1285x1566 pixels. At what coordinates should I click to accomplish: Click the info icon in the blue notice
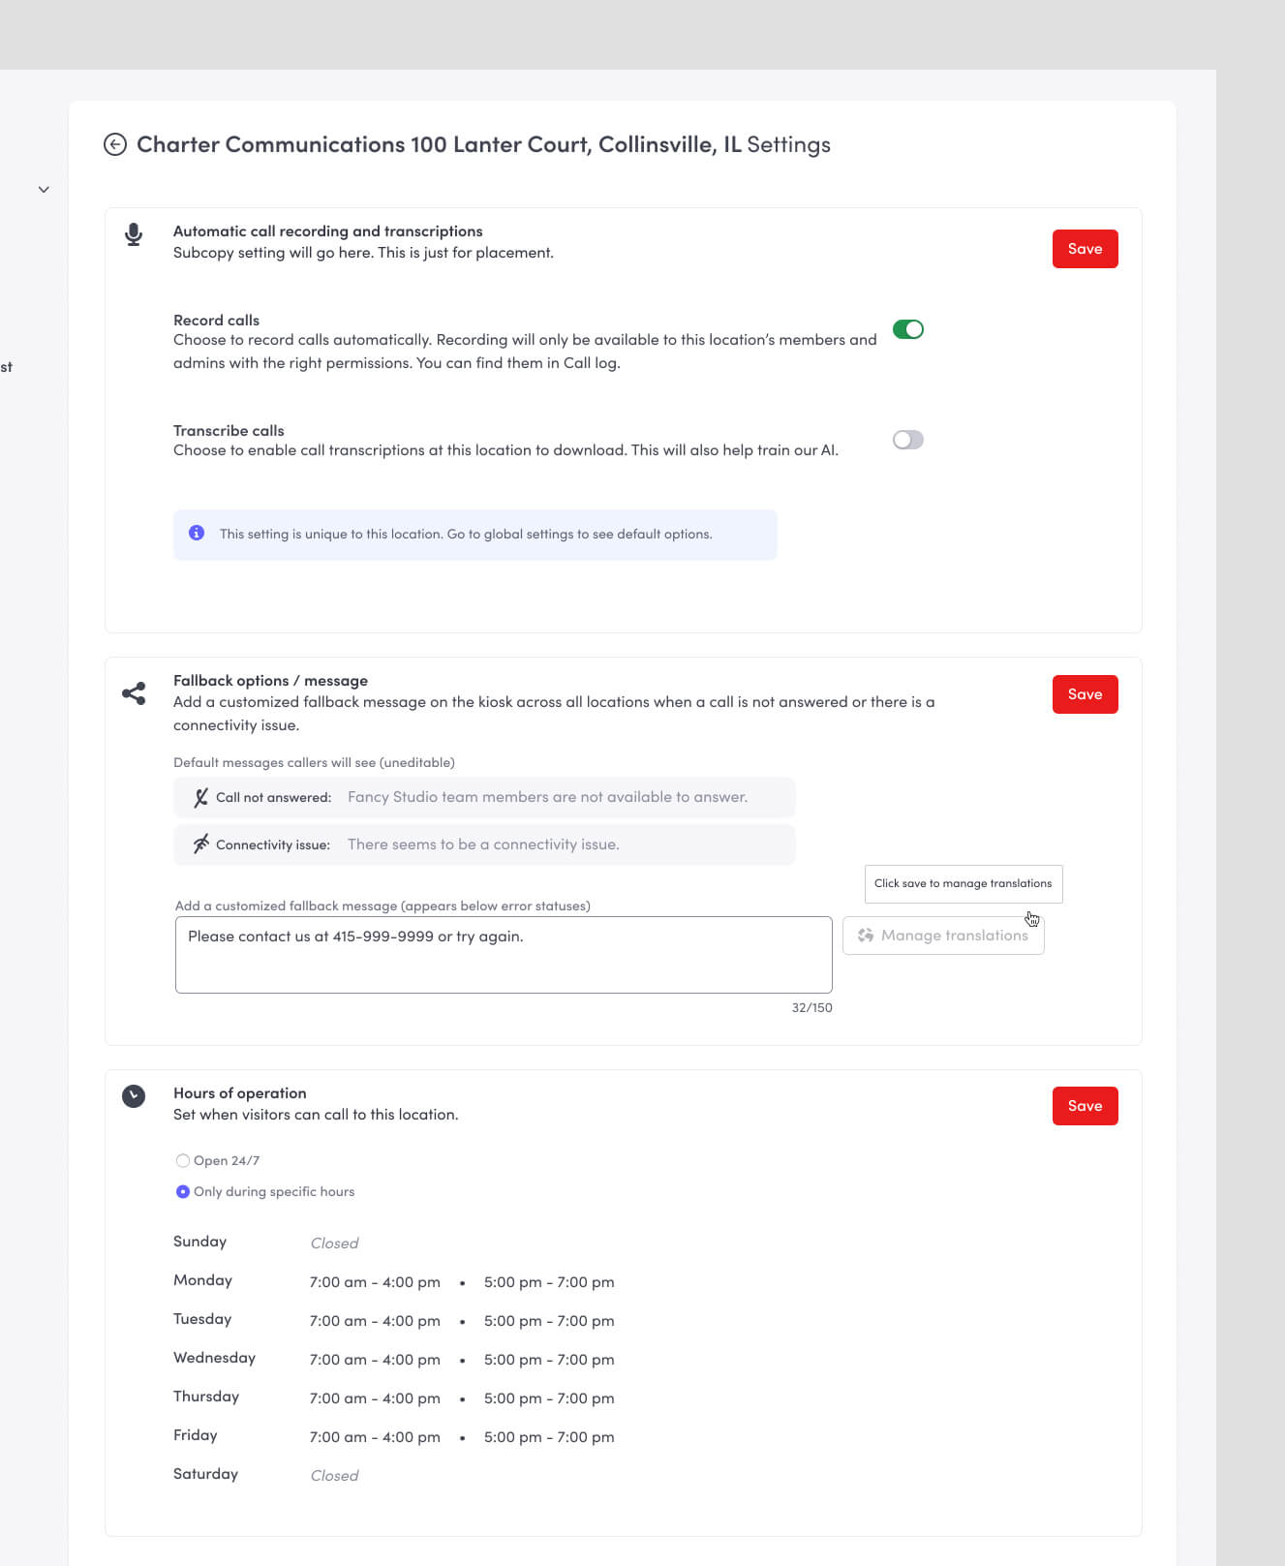pyautogui.click(x=197, y=533)
